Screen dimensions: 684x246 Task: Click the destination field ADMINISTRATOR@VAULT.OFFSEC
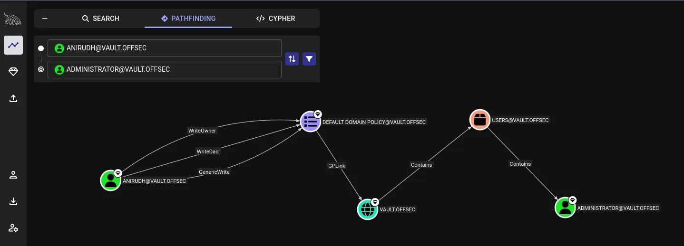tap(165, 69)
